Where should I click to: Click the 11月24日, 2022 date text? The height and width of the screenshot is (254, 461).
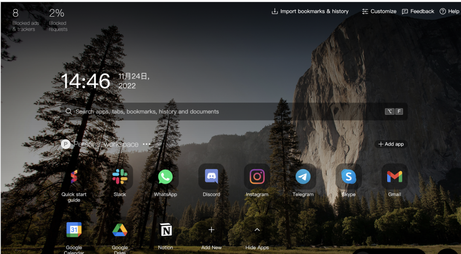[134, 81]
